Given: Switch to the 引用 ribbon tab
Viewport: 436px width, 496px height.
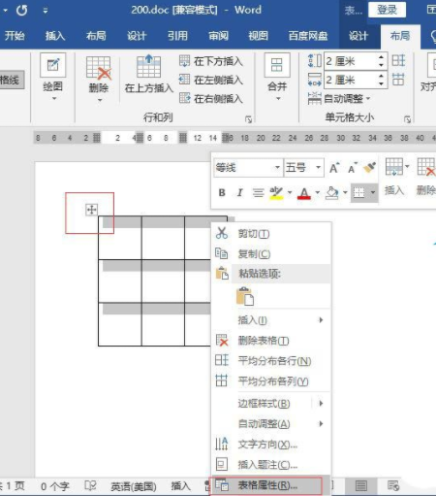Looking at the screenshot, I should pyautogui.click(x=177, y=36).
